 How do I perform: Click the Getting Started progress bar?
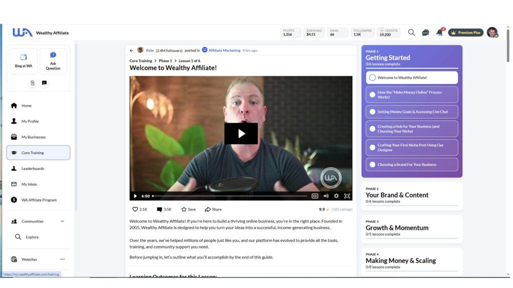coord(412,68)
